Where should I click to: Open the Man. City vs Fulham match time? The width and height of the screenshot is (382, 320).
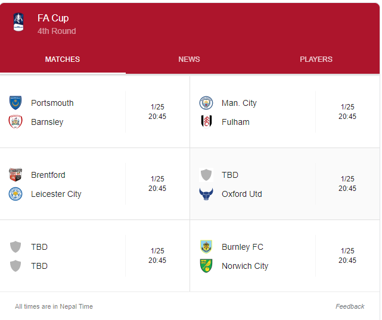[x=347, y=112]
